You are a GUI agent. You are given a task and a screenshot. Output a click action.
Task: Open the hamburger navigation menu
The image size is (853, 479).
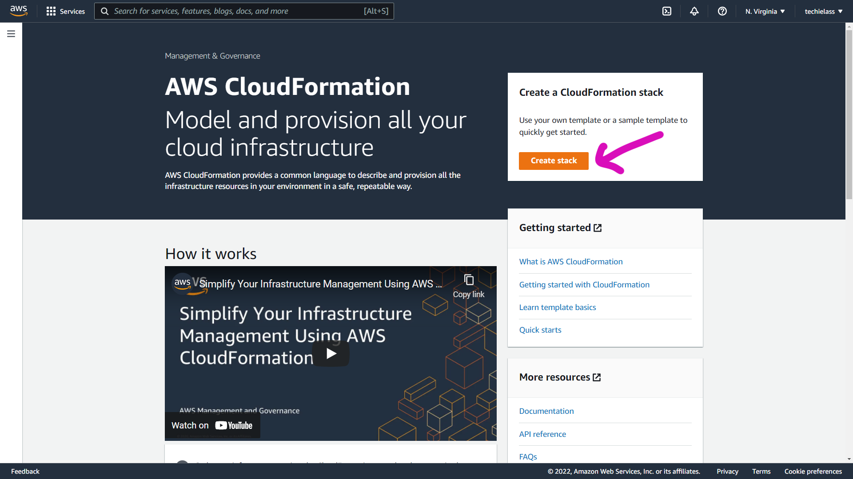(11, 33)
